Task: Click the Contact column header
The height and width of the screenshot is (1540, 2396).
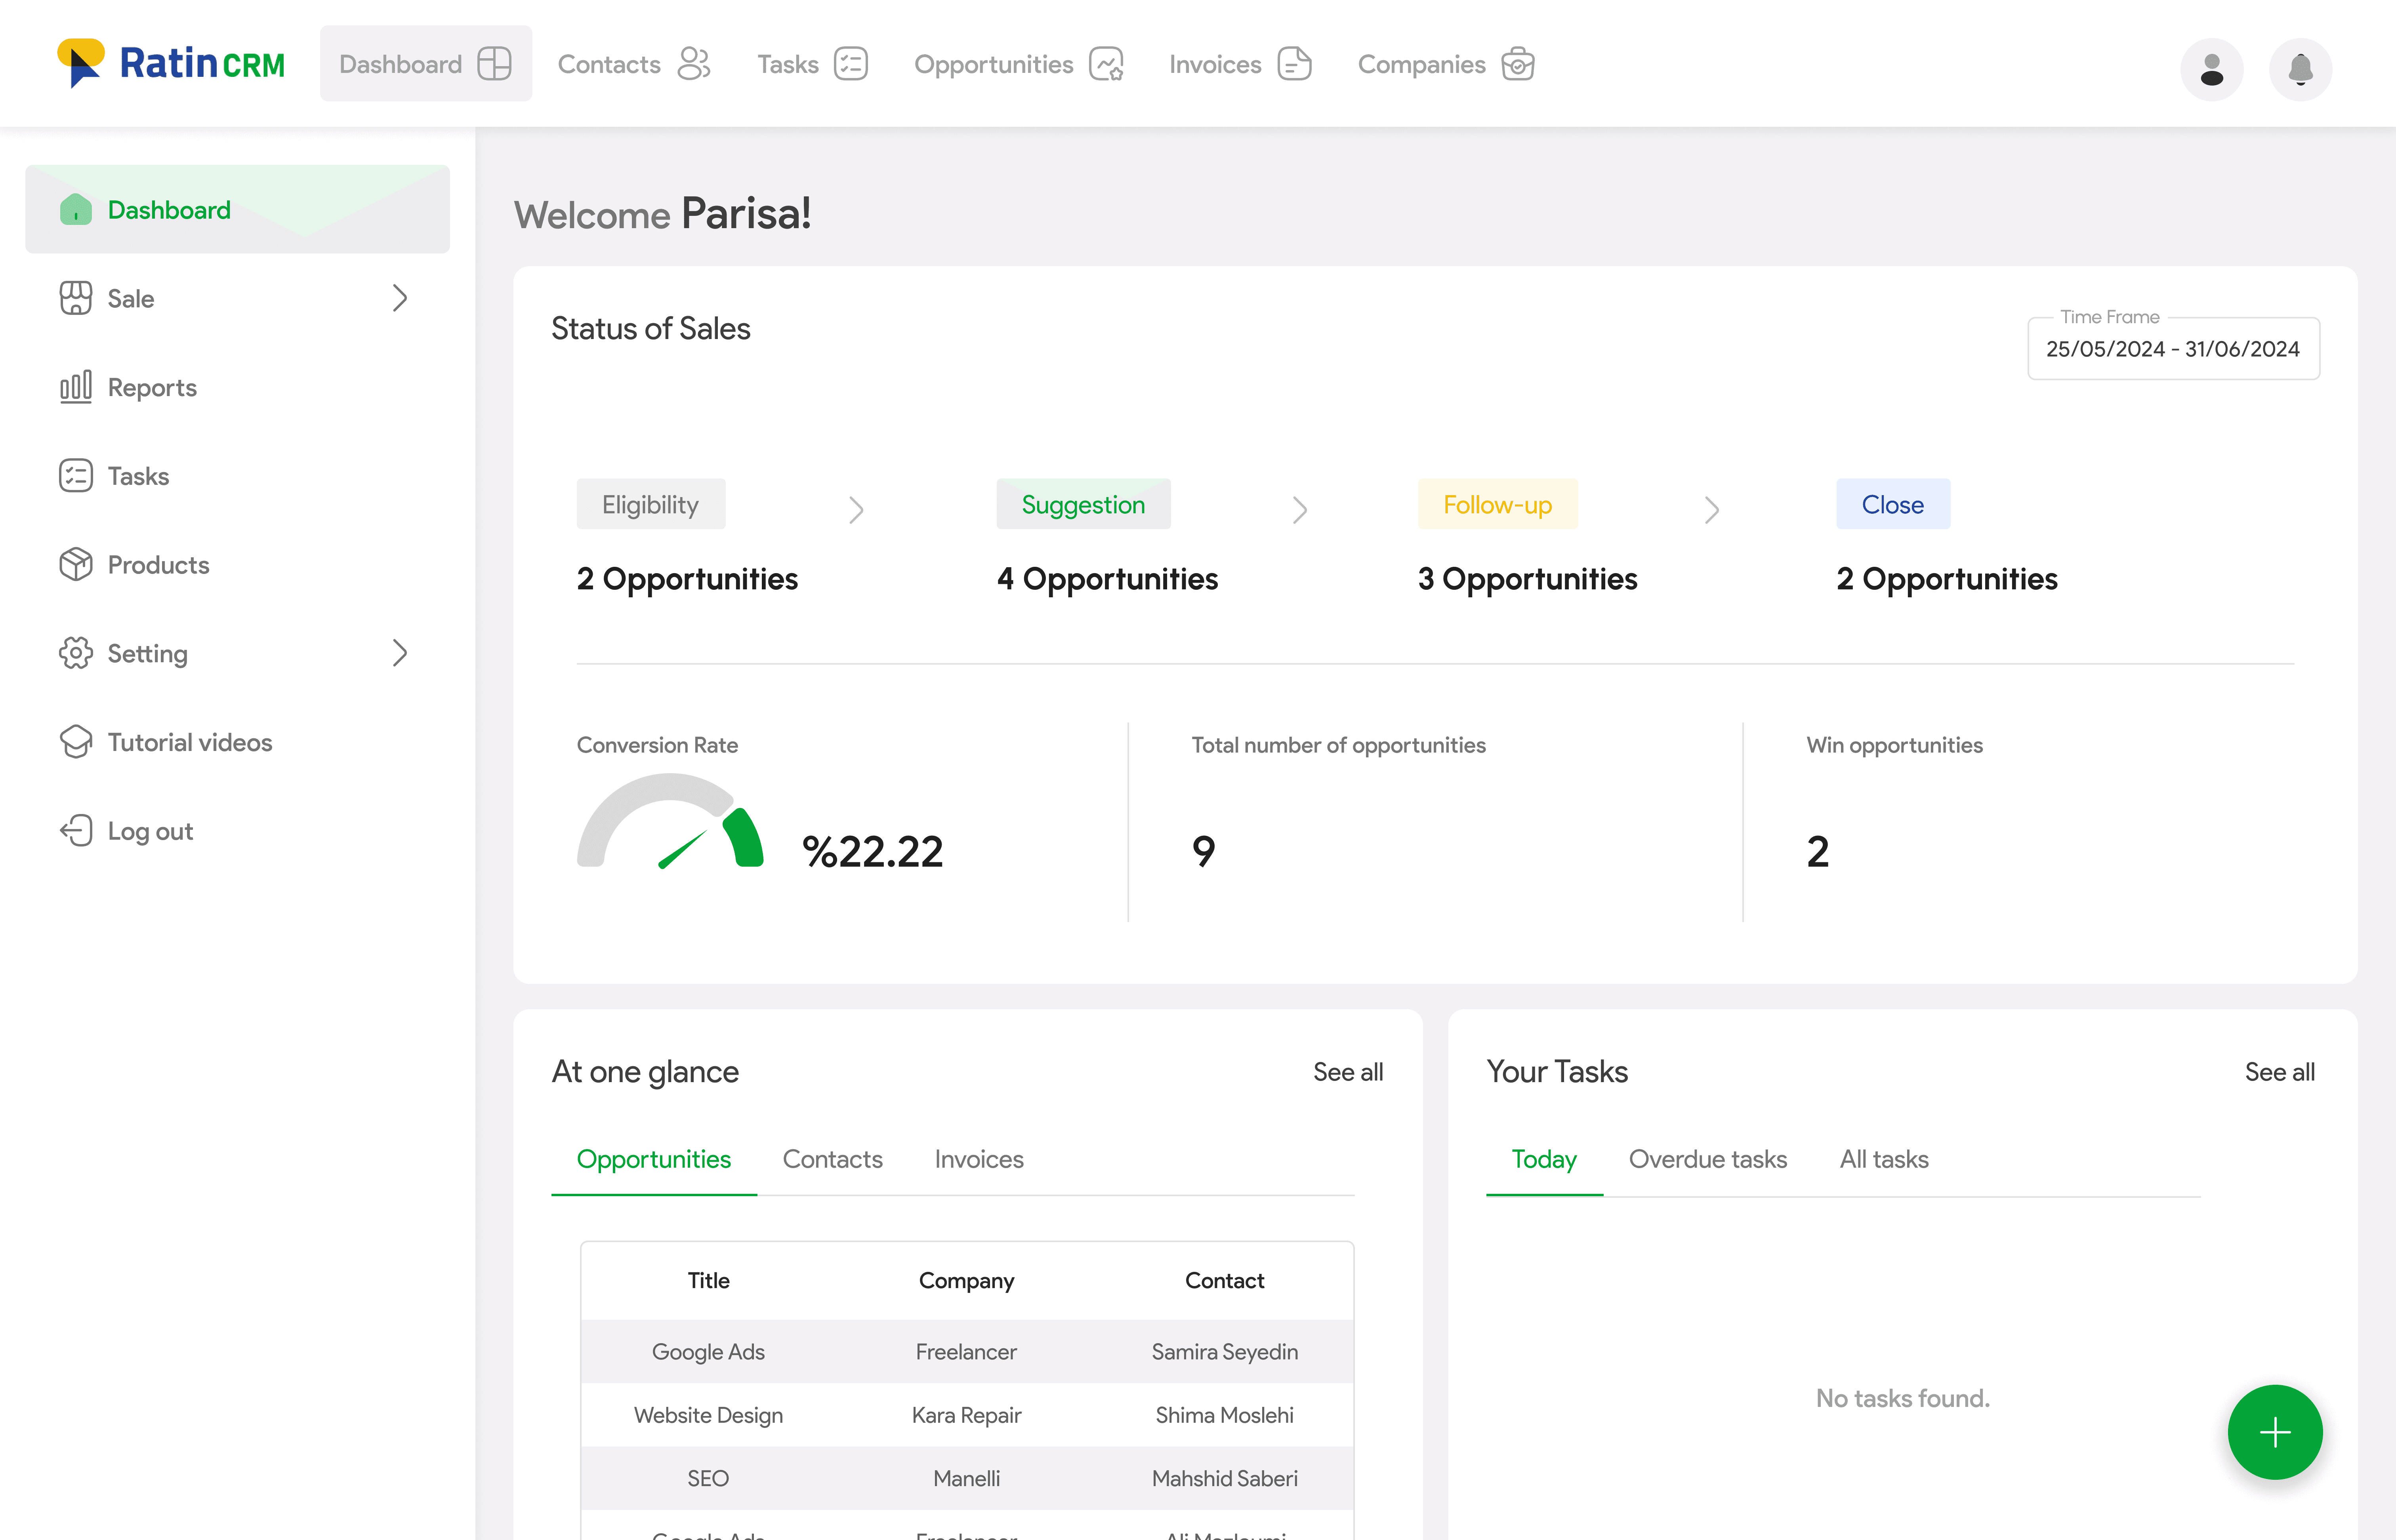Action: 1224,1280
